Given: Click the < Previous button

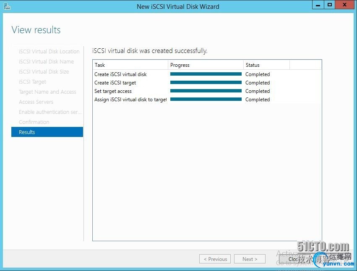Looking at the screenshot, I should (x=215, y=259).
